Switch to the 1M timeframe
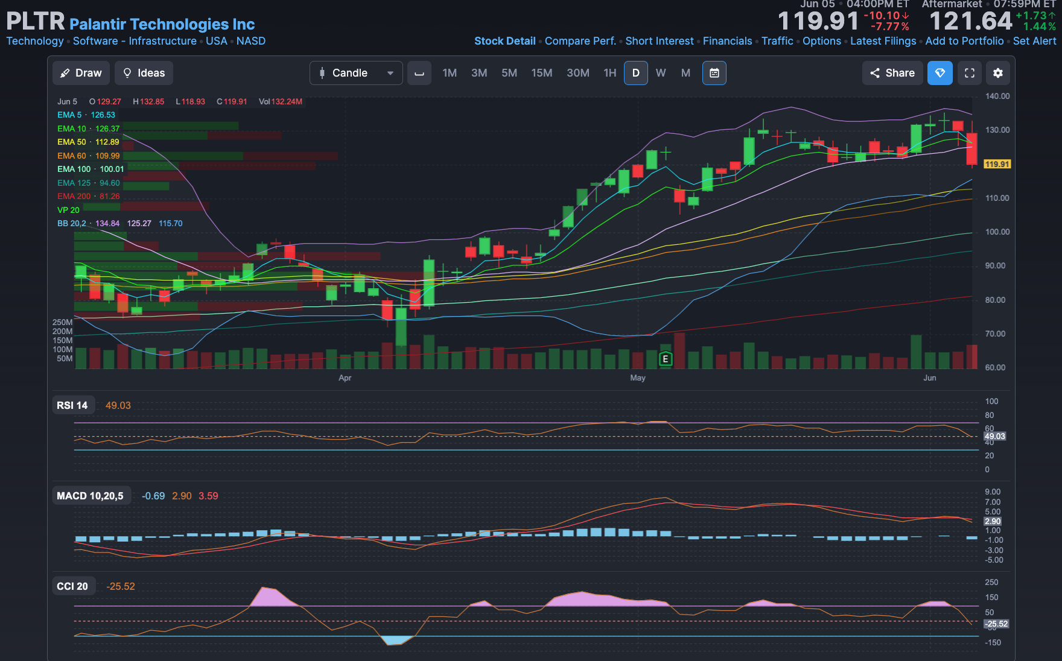Viewport: 1062px width, 661px height. [450, 73]
